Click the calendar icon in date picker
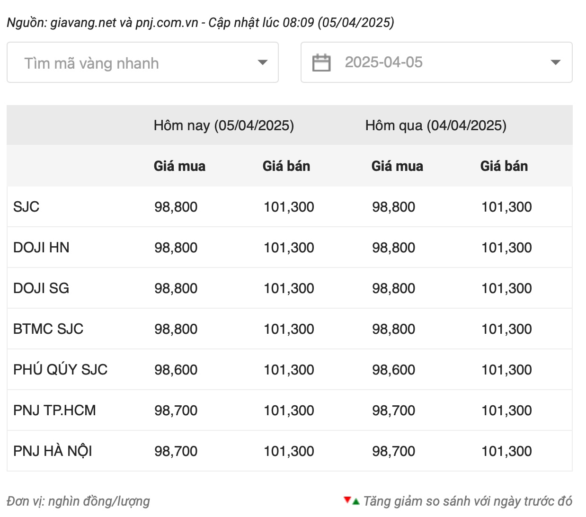Viewport: 586px width, 517px height. 321,62
